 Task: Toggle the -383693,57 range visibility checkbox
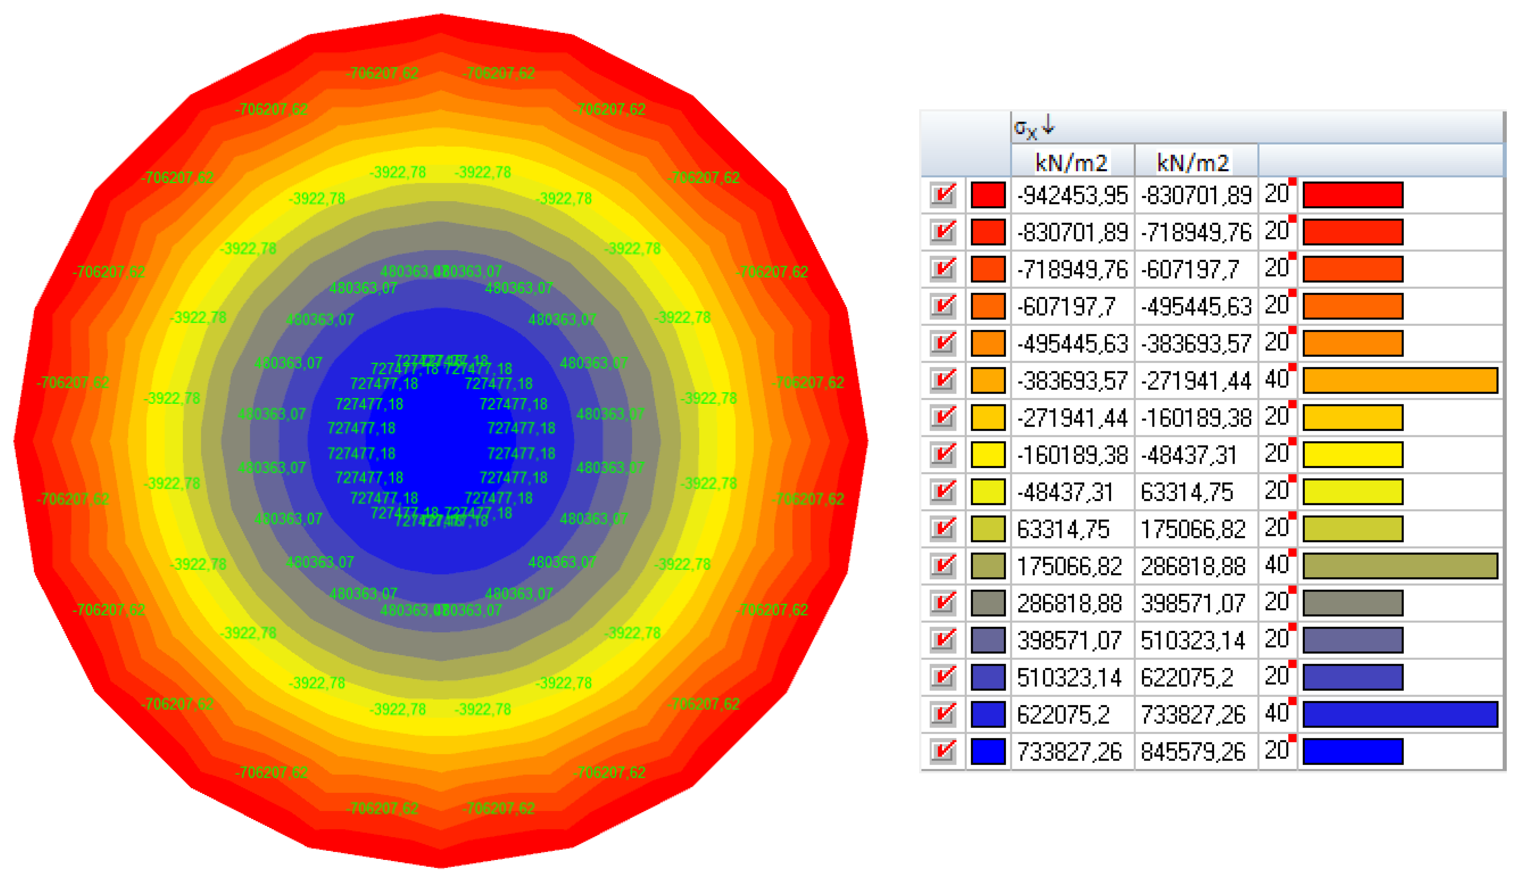tap(943, 380)
